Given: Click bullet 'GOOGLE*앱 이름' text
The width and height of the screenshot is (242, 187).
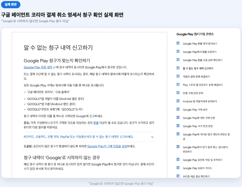Looking at the screenshot, I should click(x=51, y=104).
